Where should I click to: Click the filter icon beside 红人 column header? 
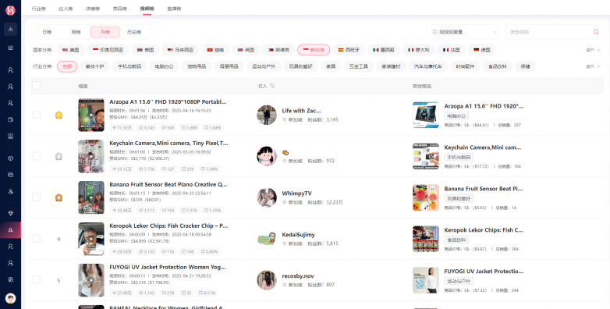(272, 86)
